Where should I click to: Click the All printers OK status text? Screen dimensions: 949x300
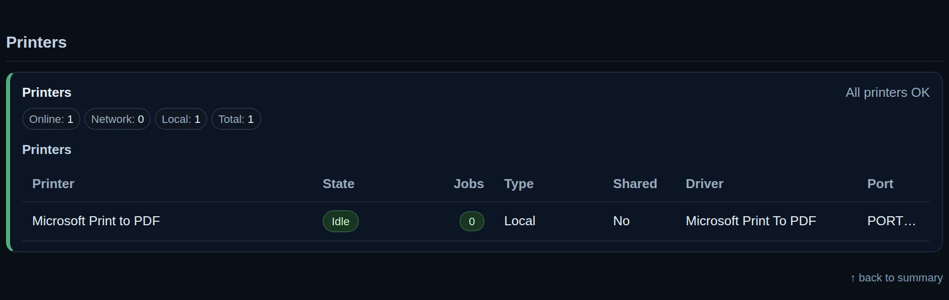tap(888, 92)
